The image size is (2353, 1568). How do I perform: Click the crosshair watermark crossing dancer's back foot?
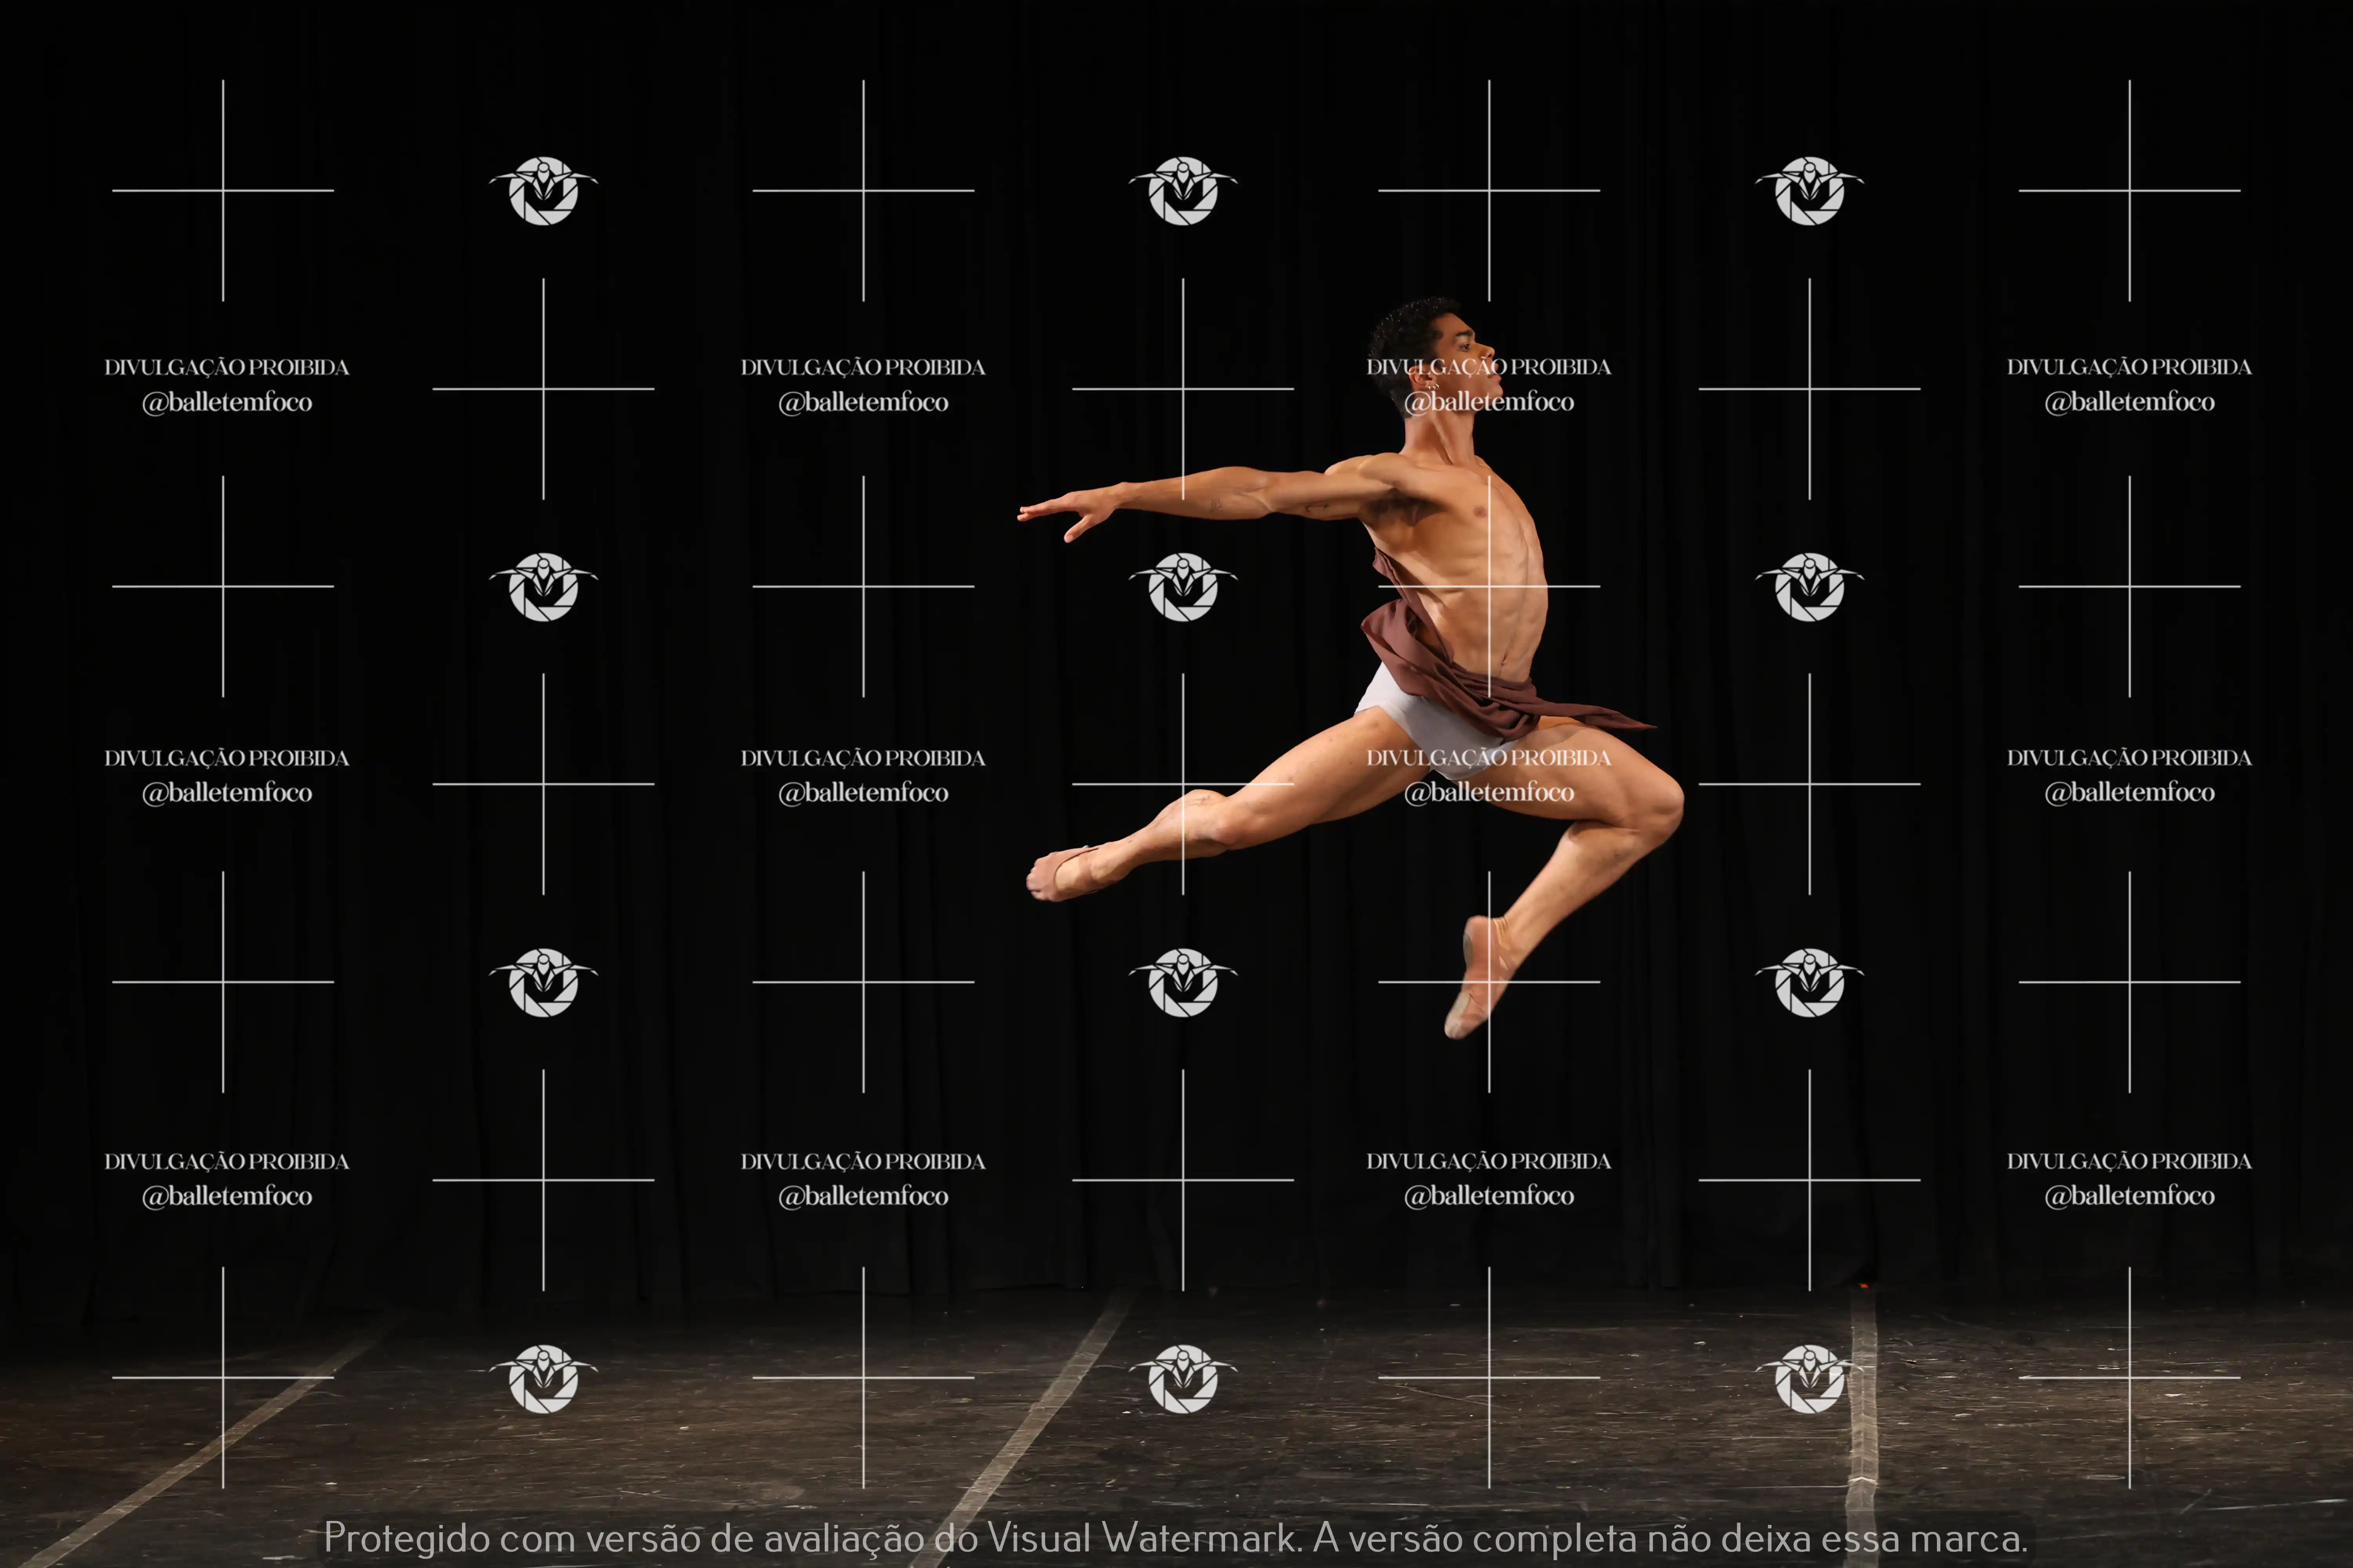pos(1489,981)
